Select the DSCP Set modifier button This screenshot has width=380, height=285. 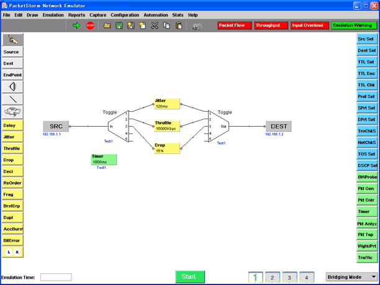367,166
